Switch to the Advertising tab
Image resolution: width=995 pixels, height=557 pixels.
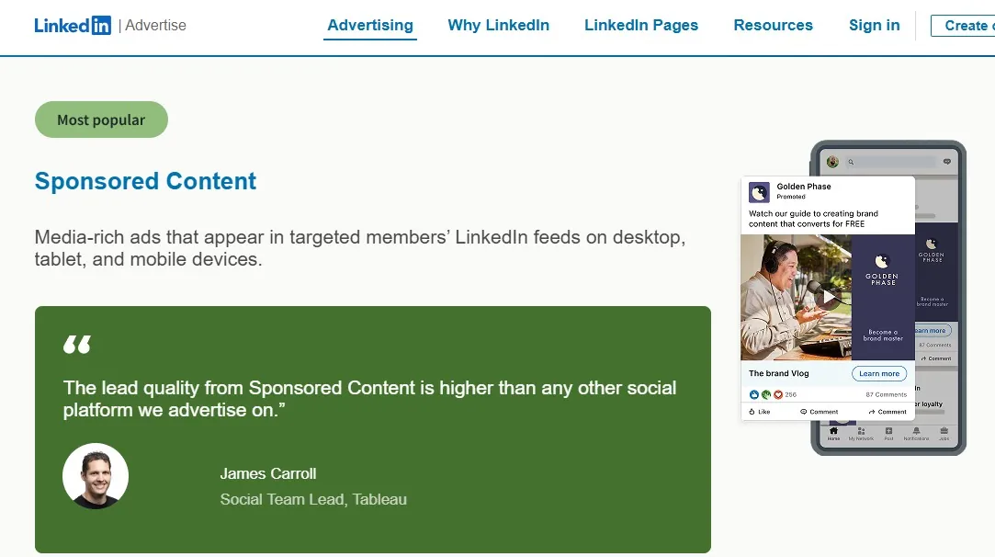point(369,25)
